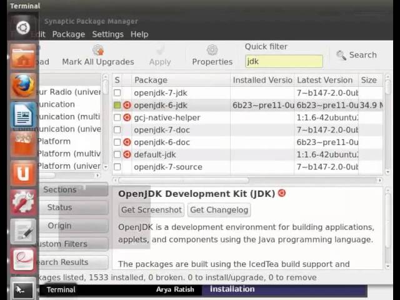Click Ubuntu-supported icon beside openjdk-6-doc
The height and width of the screenshot is (300, 400).
click(x=127, y=142)
